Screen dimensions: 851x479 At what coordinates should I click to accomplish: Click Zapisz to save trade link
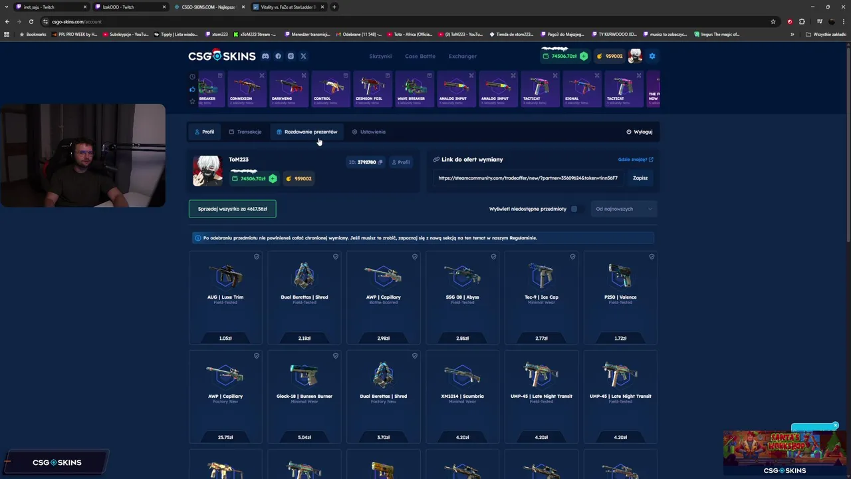coord(640,178)
